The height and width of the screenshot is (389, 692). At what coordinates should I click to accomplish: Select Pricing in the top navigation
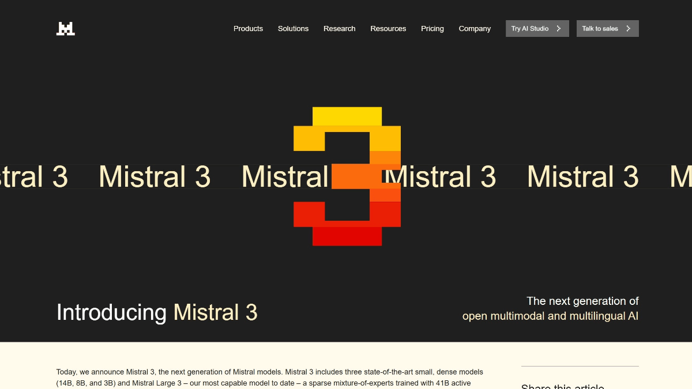[432, 28]
